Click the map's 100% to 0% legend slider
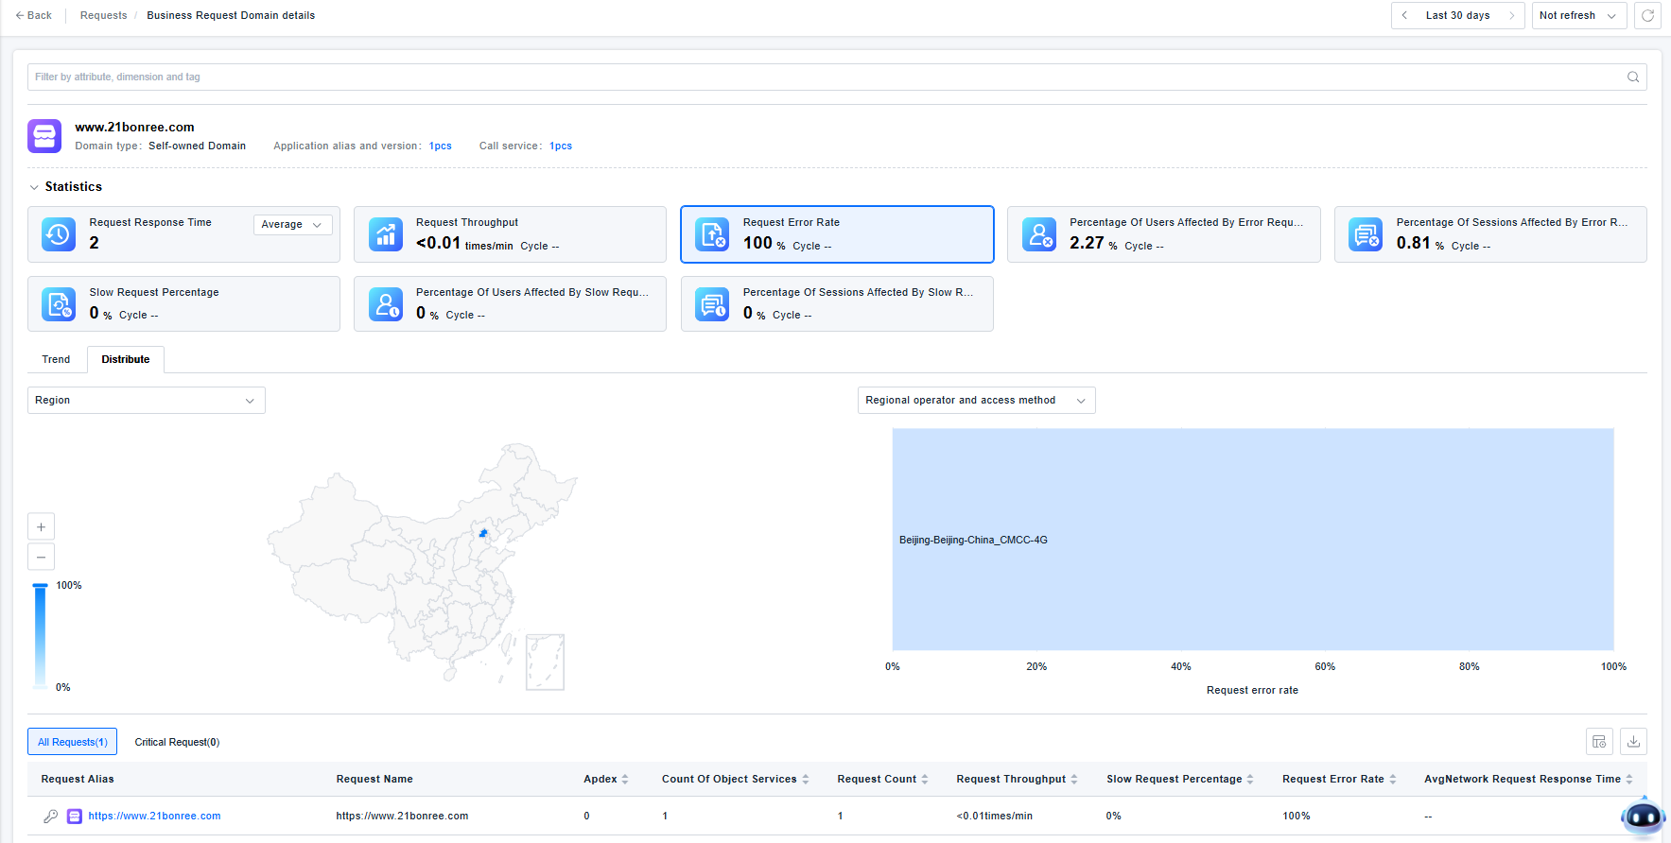The width and height of the screenshot is (1671, 843). pos(41,635)
